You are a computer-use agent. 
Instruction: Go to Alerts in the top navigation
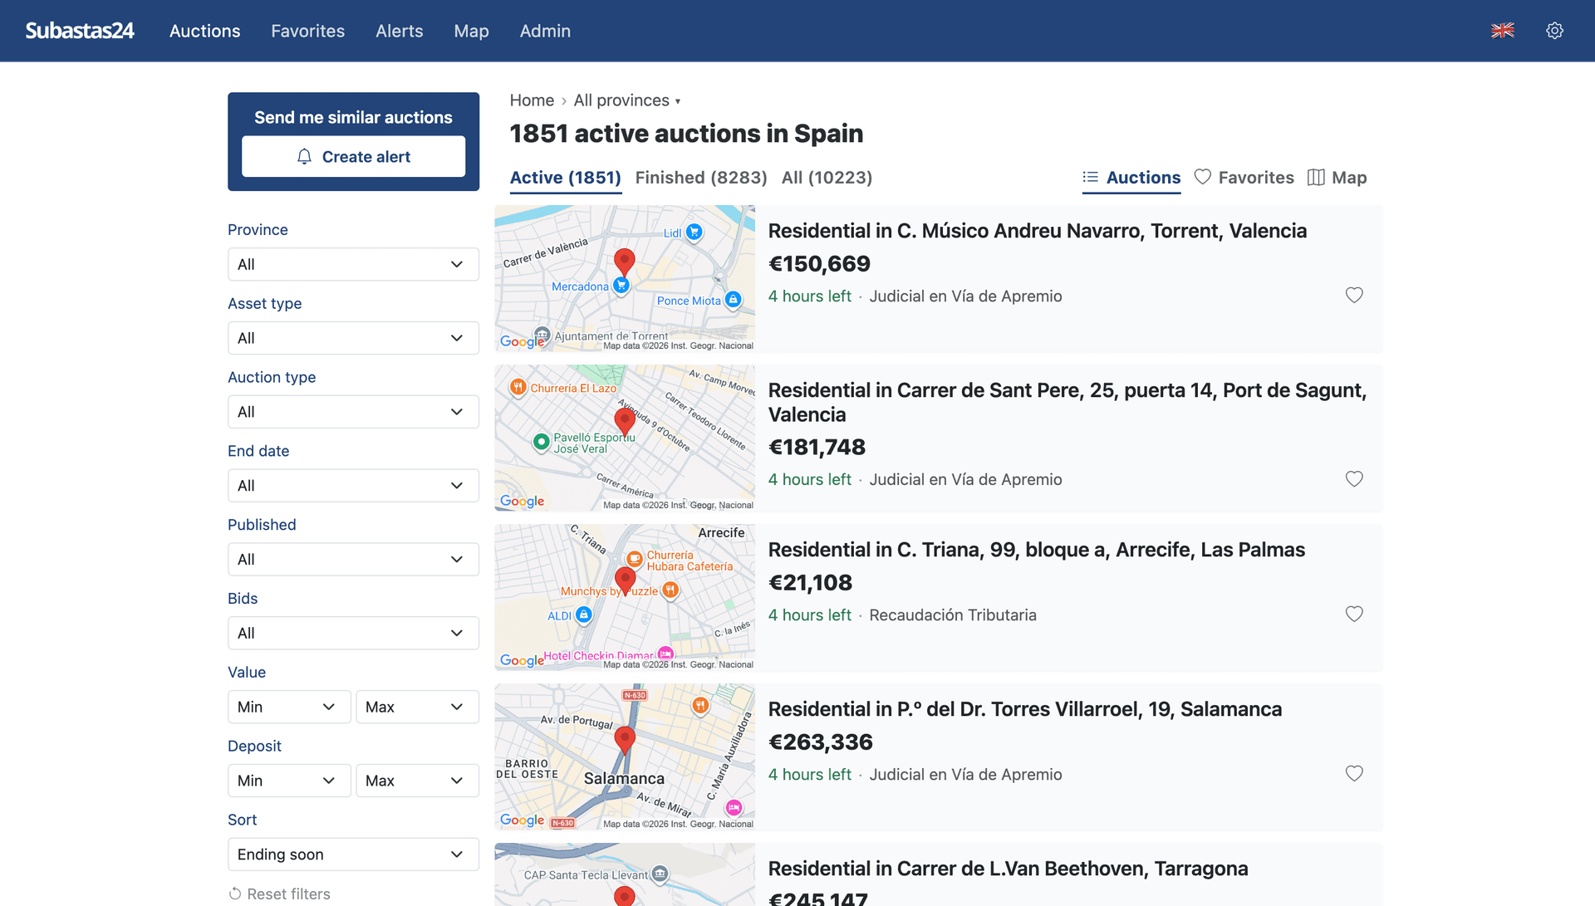pyautogui.click(x=399, y=31)
